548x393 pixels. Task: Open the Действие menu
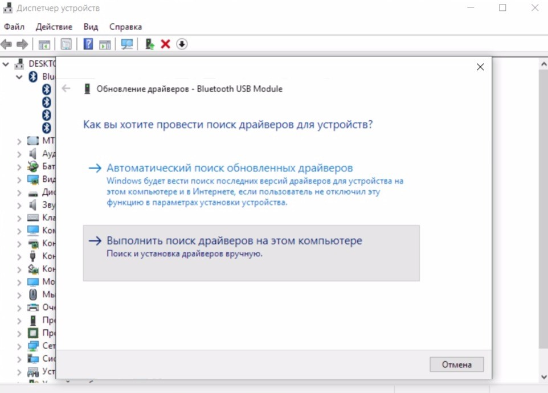point(54,27)
